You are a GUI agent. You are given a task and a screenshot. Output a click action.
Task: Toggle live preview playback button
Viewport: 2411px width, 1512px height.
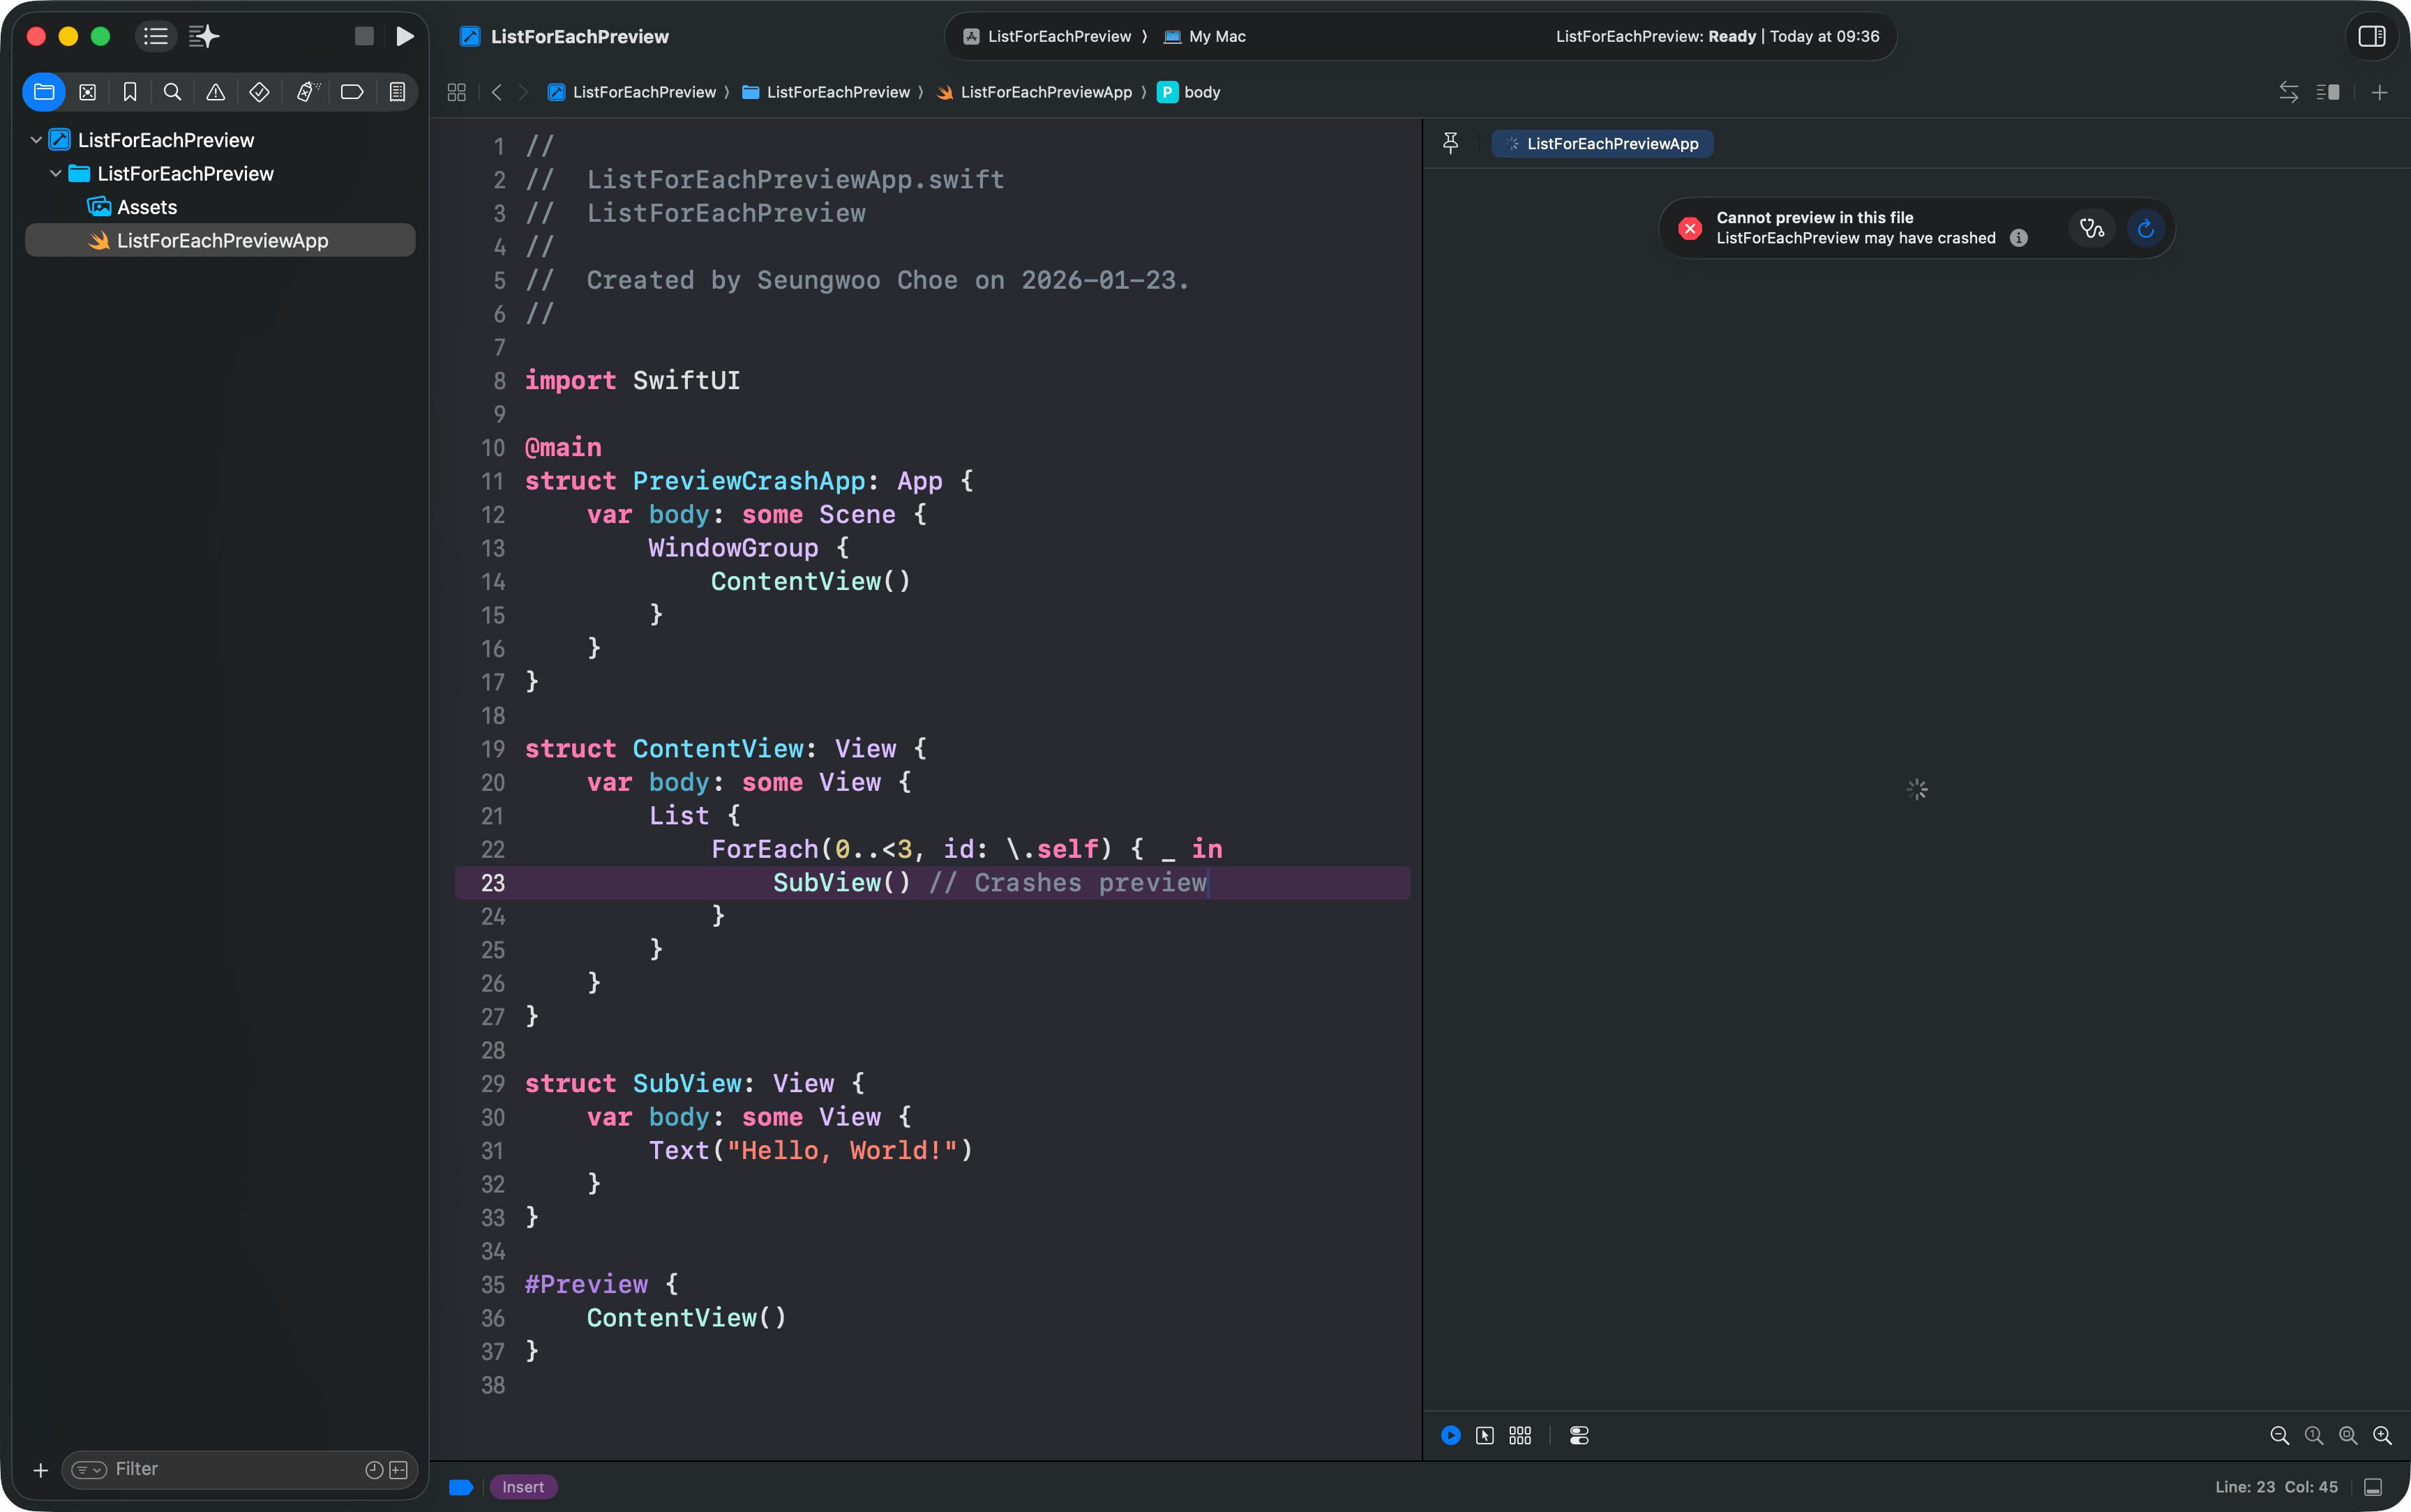(x=1450, y=1435)
